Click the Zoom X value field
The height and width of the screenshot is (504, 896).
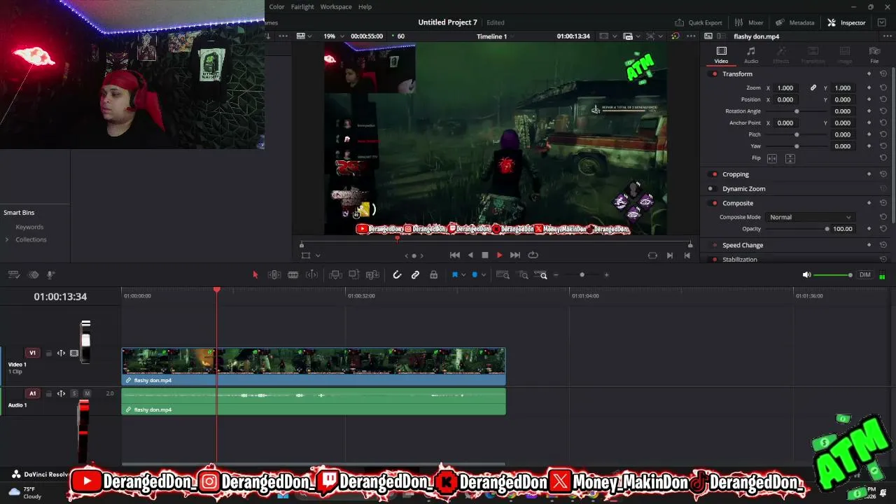click(785, 88)
